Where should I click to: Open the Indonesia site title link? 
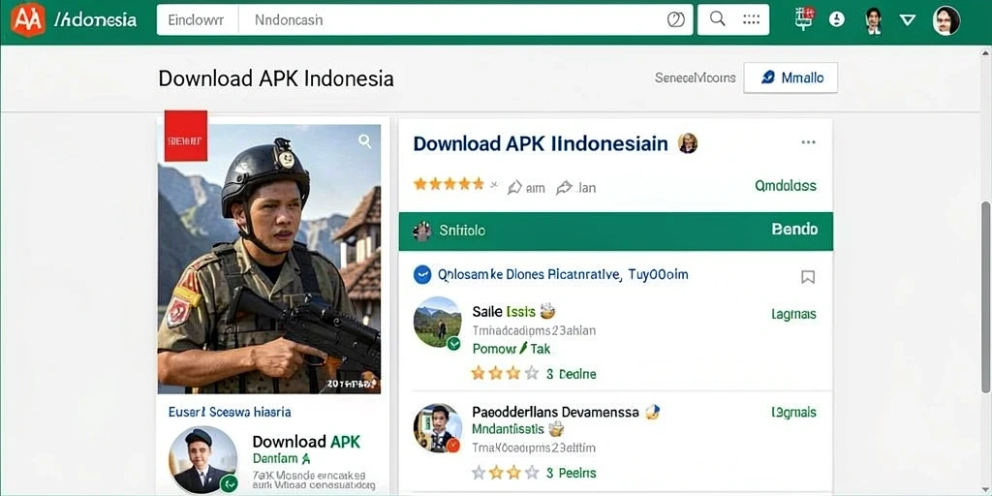(x=96, y=19)
